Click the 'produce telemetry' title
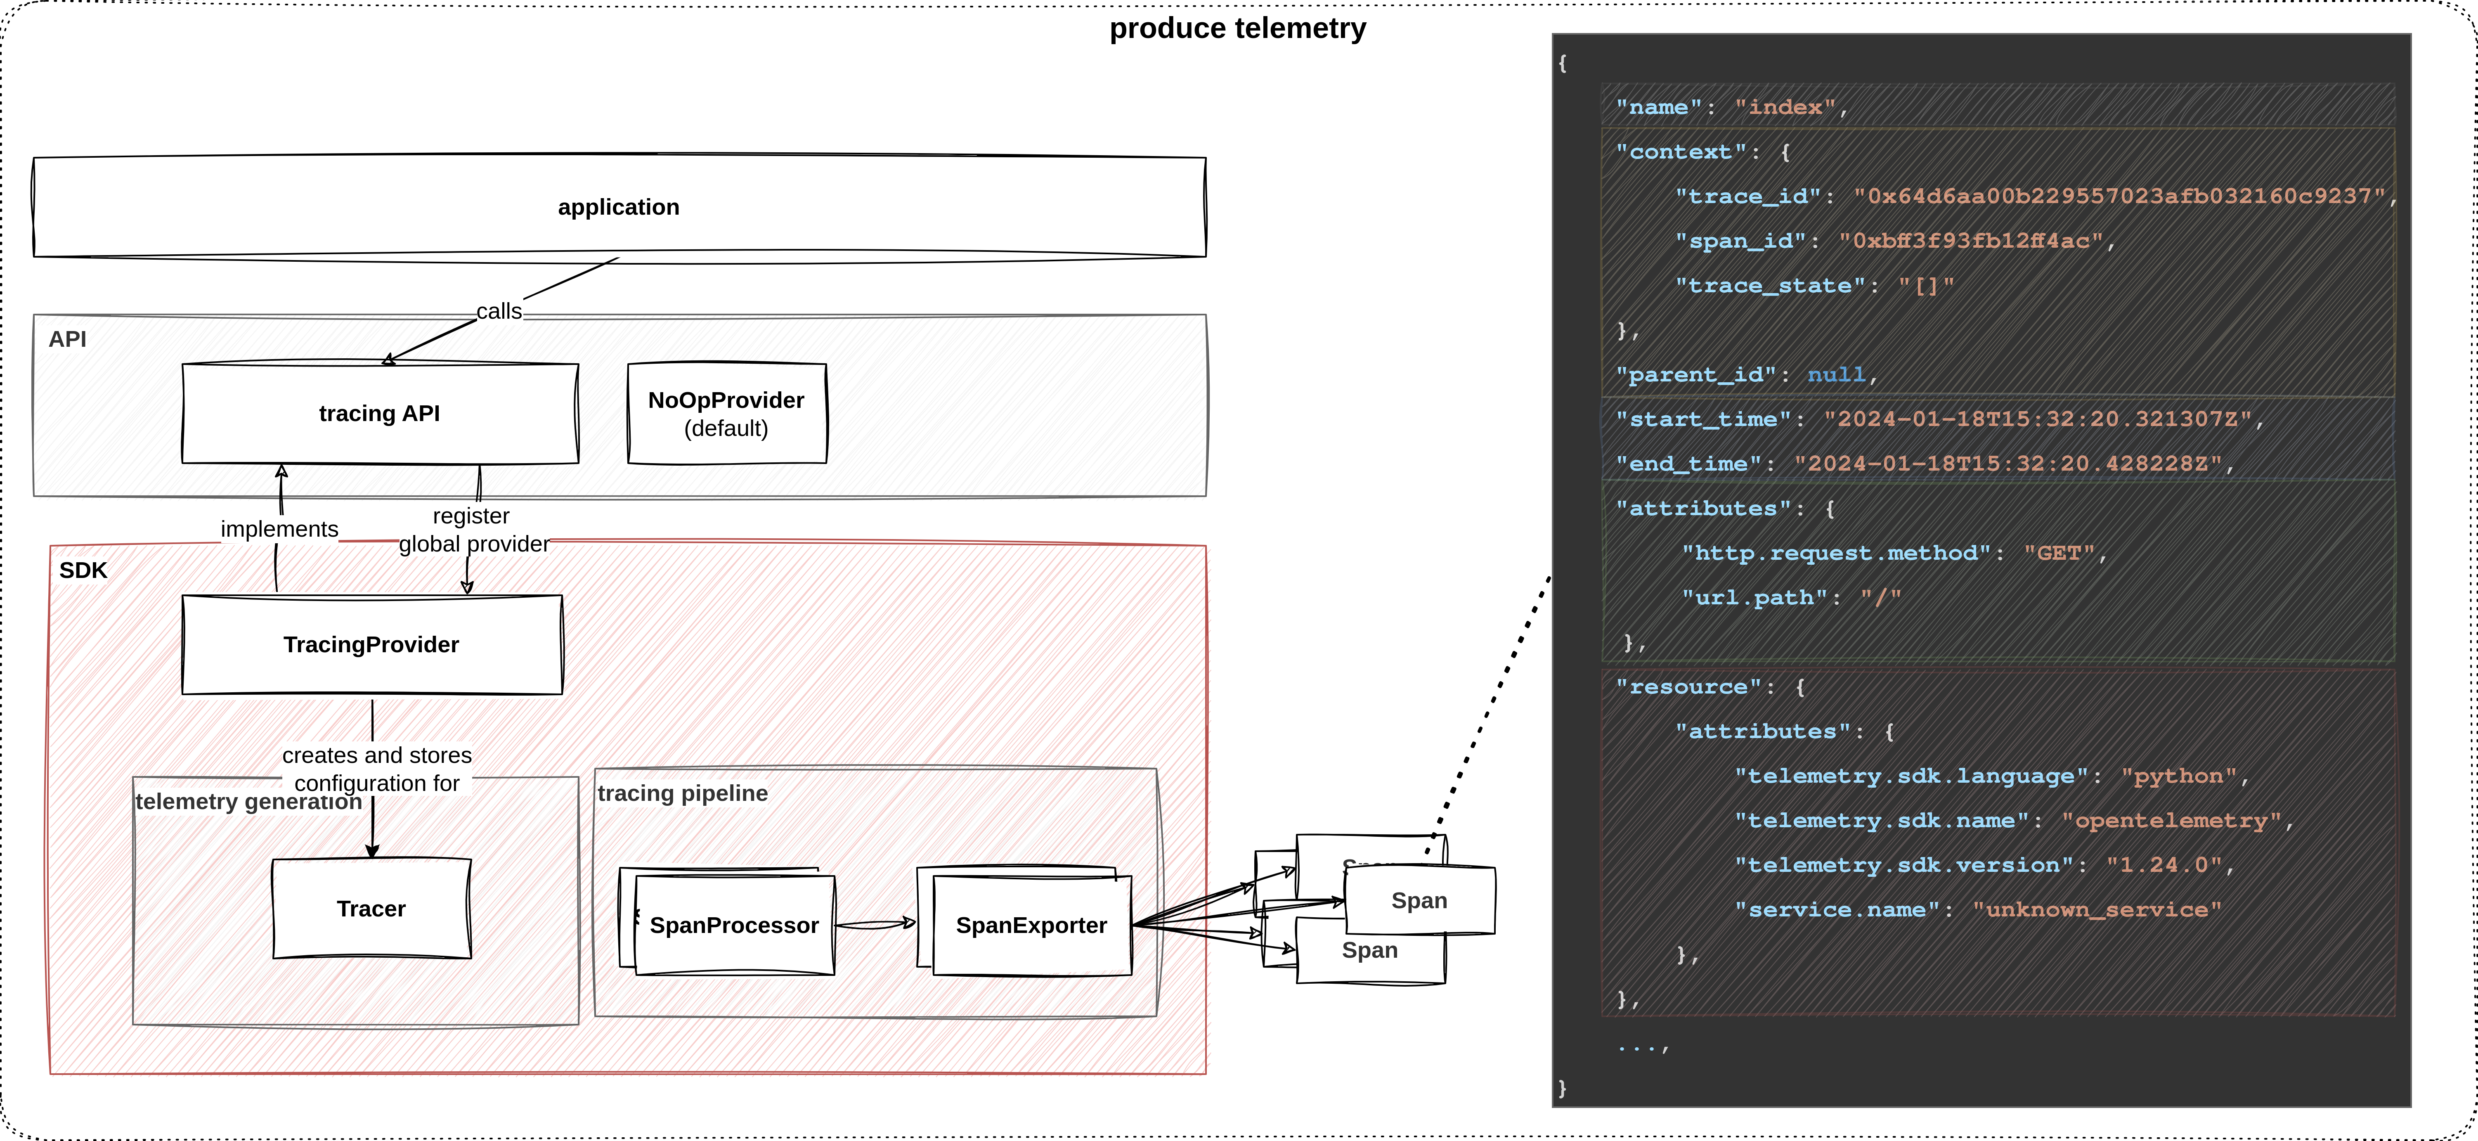Screen dimensions: 2478x1141 pyautogui.click(x=1238, y=29)
